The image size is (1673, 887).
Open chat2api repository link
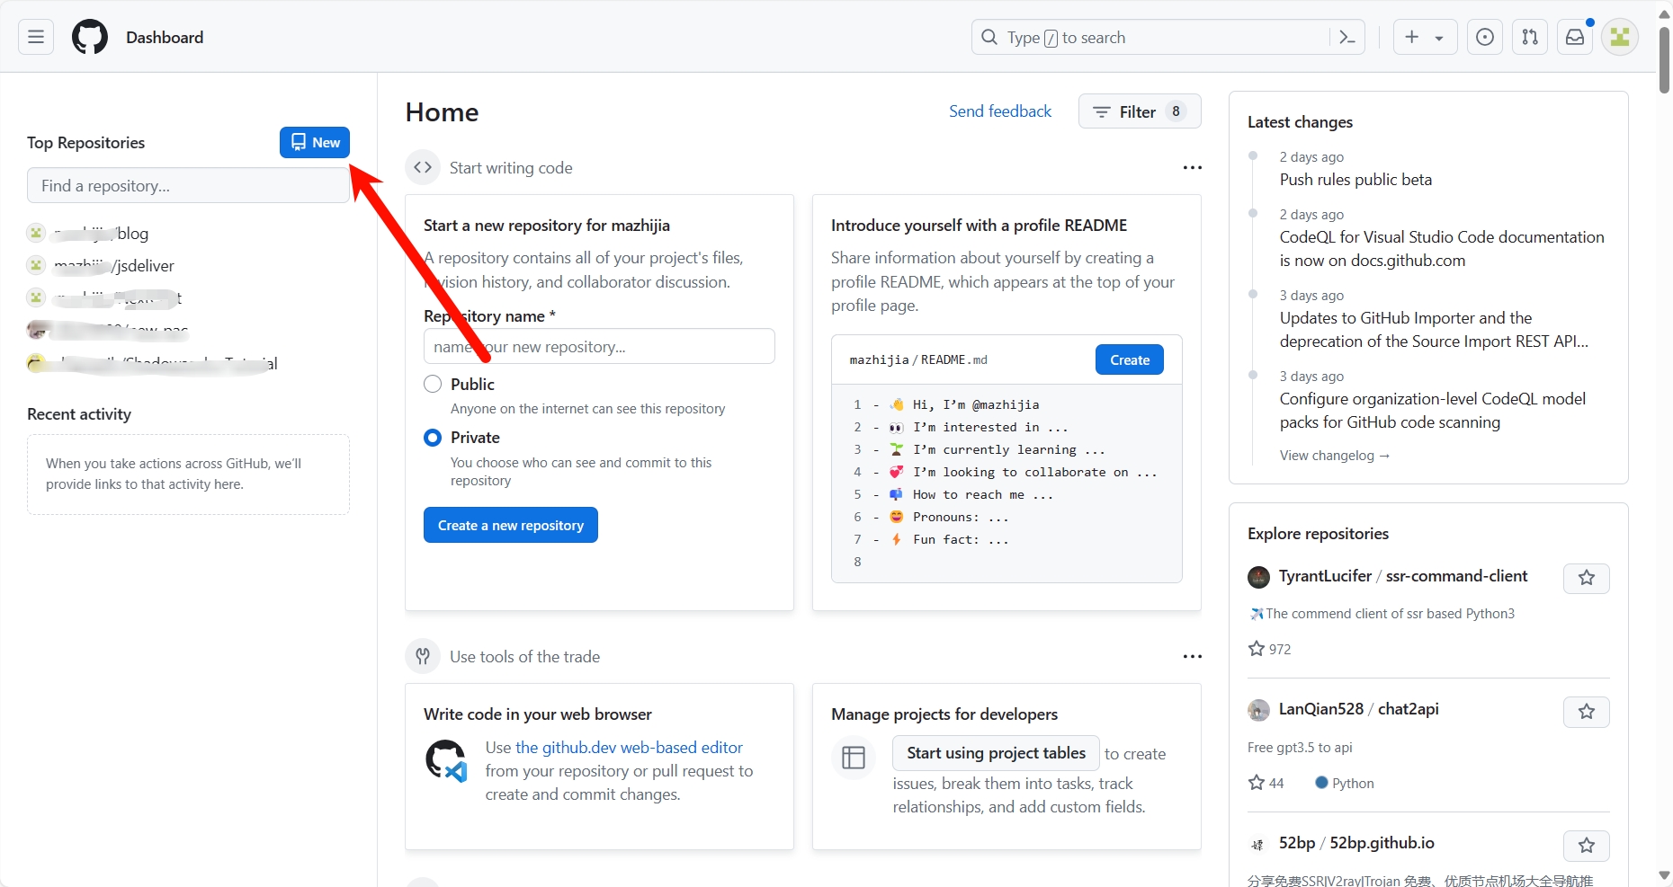1409,709
